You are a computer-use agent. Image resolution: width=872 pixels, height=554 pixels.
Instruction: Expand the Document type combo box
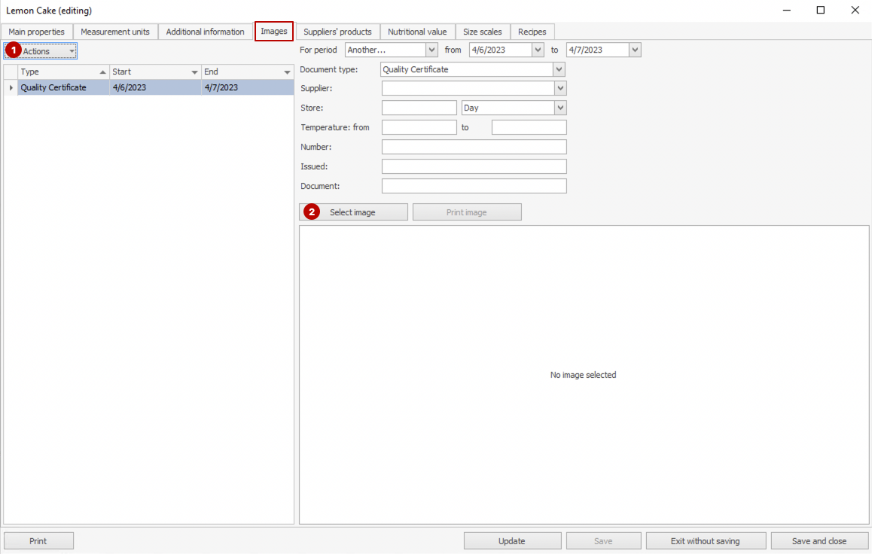coord(559,69)
